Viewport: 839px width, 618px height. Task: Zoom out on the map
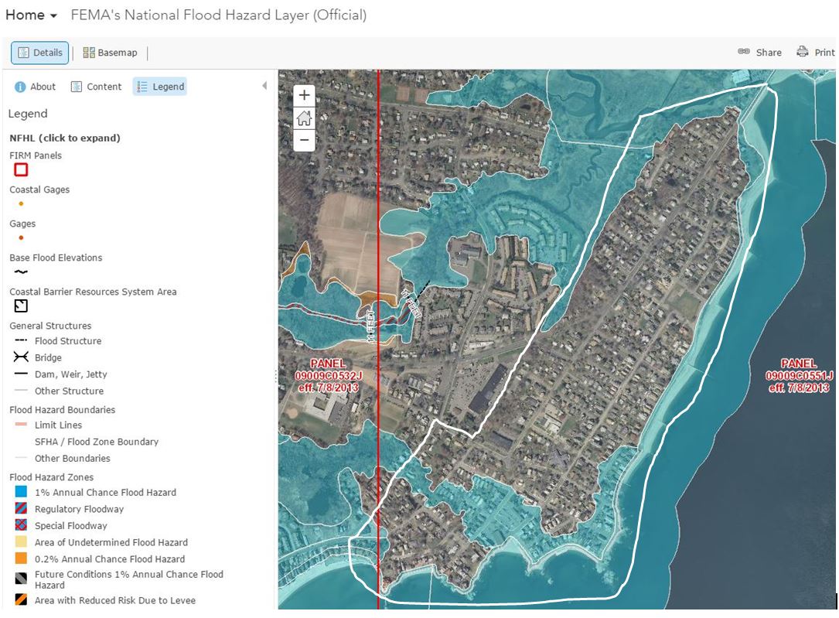(304, 140)
